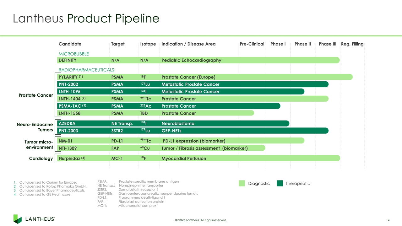The image size is (402, 226).
Task: Click "FAP" target in the NTI-1309 row
Action: (x=115, y=148)
